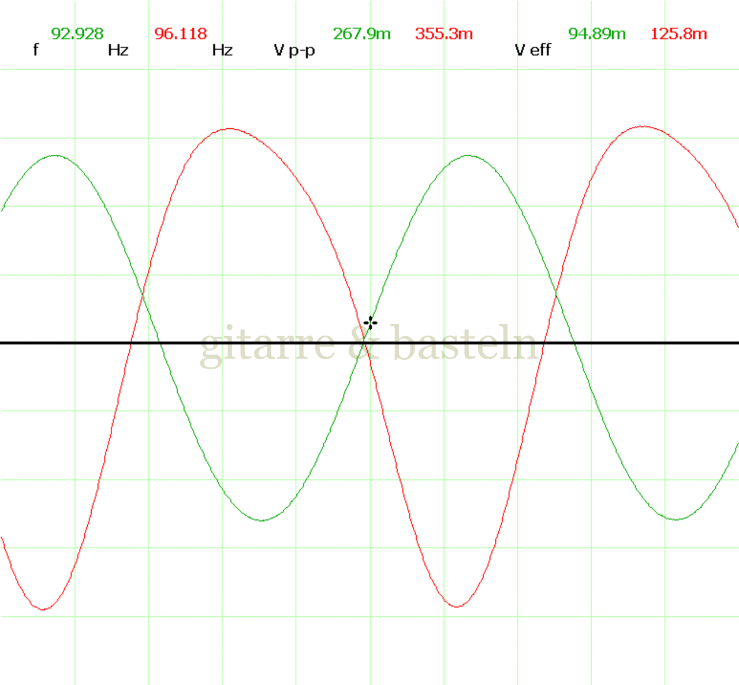Click the green effective voltage 94.89m
739x685 pixels.
(597, 33)
